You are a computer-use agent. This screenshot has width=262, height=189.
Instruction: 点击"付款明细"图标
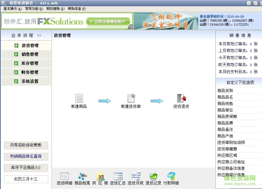[172, 177]
